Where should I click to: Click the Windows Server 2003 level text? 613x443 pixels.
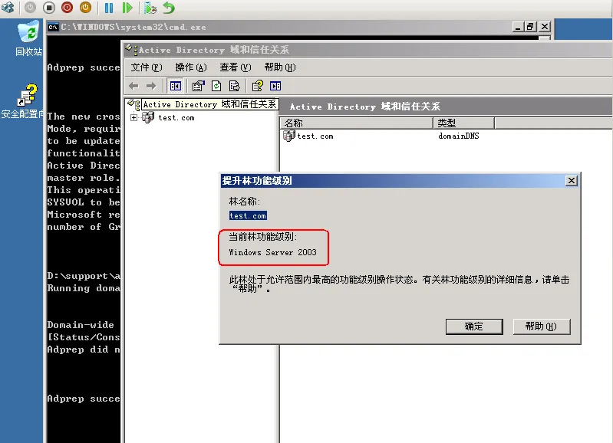272,252
